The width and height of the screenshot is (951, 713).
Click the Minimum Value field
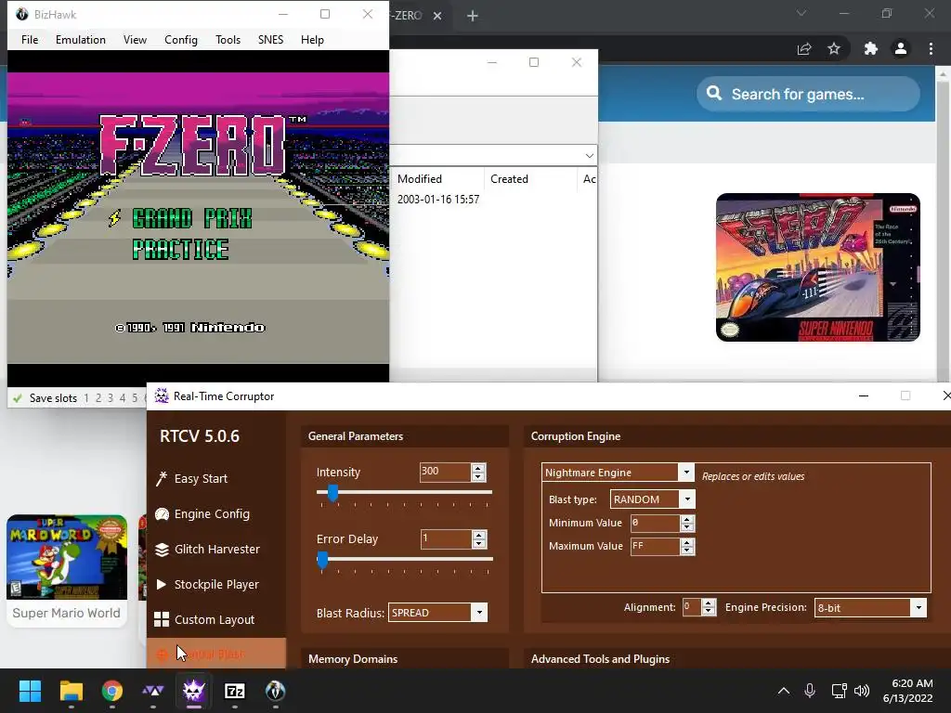pyautogui.click(x=655, y=523)
